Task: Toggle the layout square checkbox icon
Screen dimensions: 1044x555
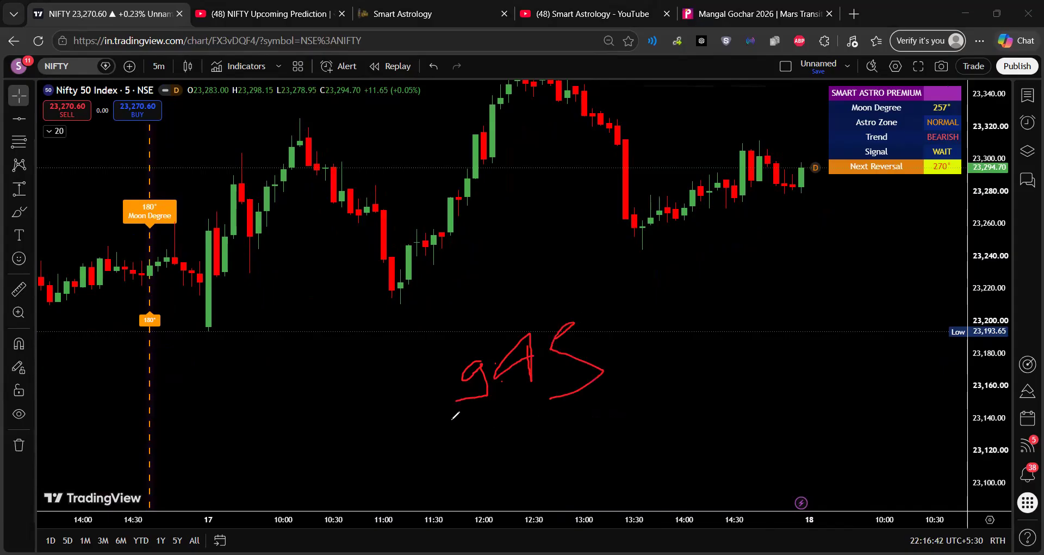Action: [x=785, y=66]
